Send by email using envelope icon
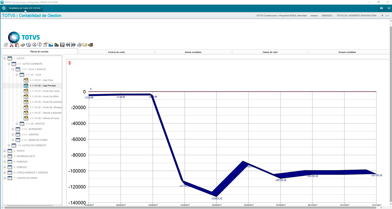392x209 pixels. point(85,45)
